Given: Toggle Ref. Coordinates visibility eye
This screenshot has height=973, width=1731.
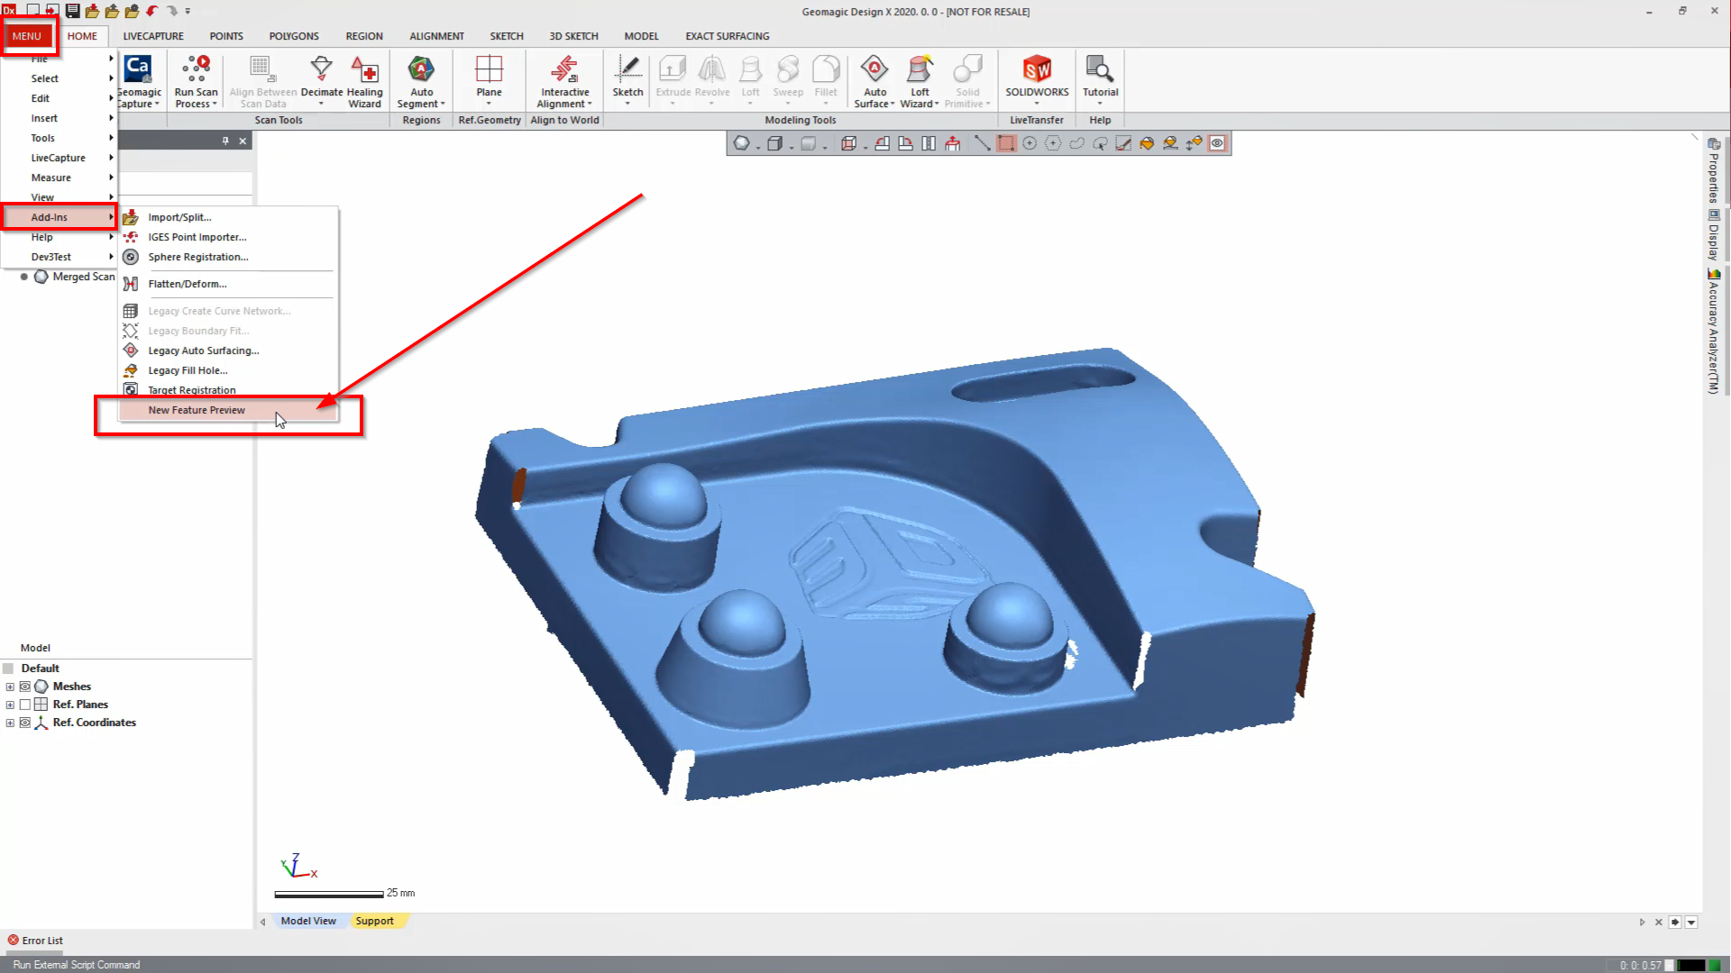Looking at the screenshot, I should [x=25, y=723].
